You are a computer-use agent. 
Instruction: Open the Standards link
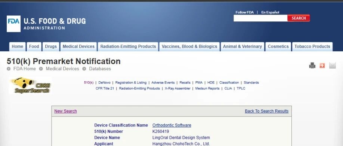pyautogui.click(x=251, y=83)
